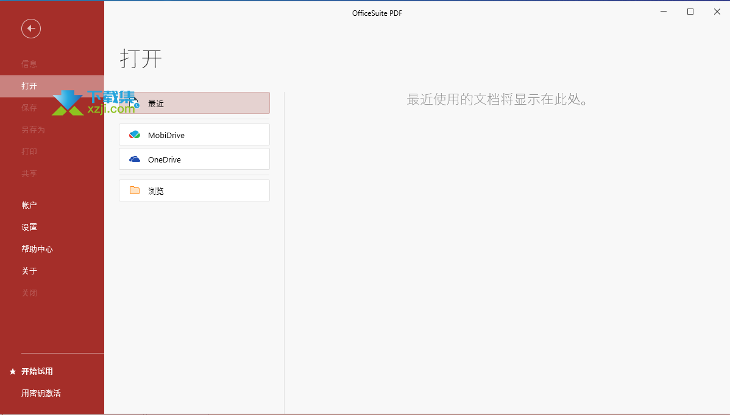Choose 另存为 in the sidebar
Image resolution: width=730 pixels, height=415 pixels.
(33, 130)
